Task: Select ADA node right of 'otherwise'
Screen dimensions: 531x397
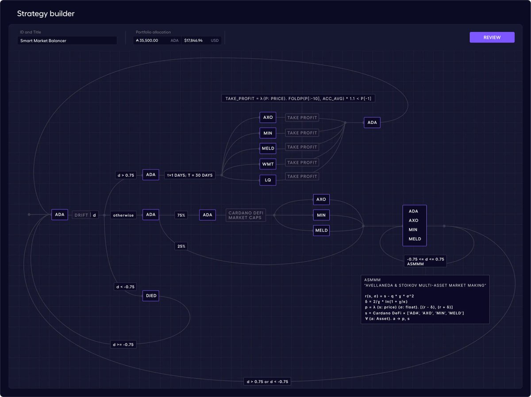Action: (x=151, y=215)
